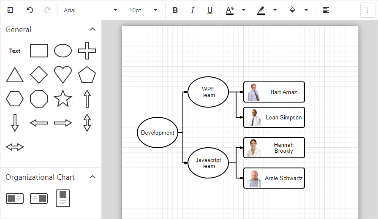The image size is (378, 219).
Task: Click Leah Simpson's photo thumbnail
Action: coord(254,118)
